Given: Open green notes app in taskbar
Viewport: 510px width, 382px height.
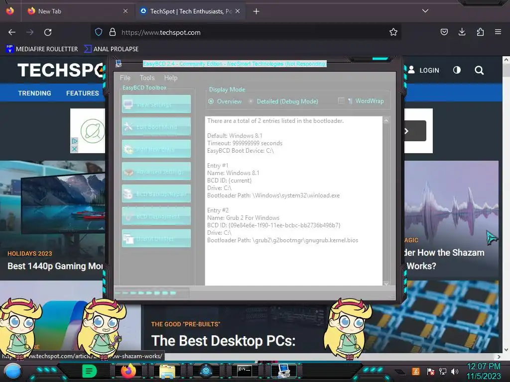Looking at the screenshot, I should (x=90, y=371).
